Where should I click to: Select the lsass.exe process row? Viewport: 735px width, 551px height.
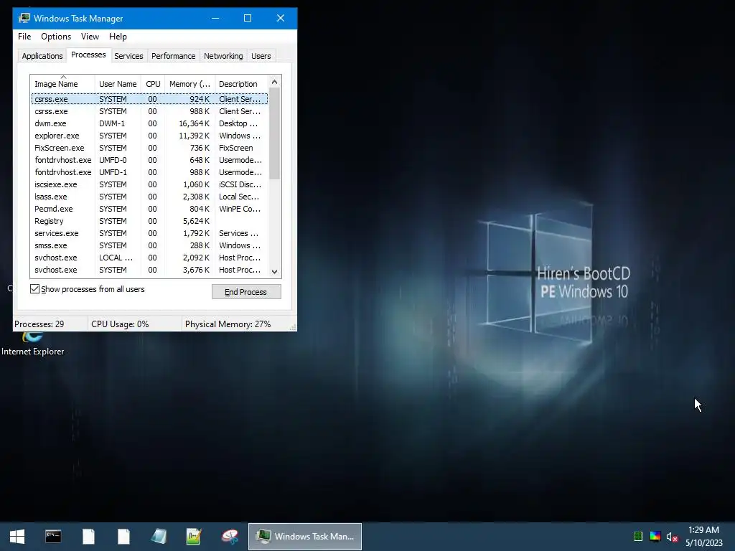[149, 197]
